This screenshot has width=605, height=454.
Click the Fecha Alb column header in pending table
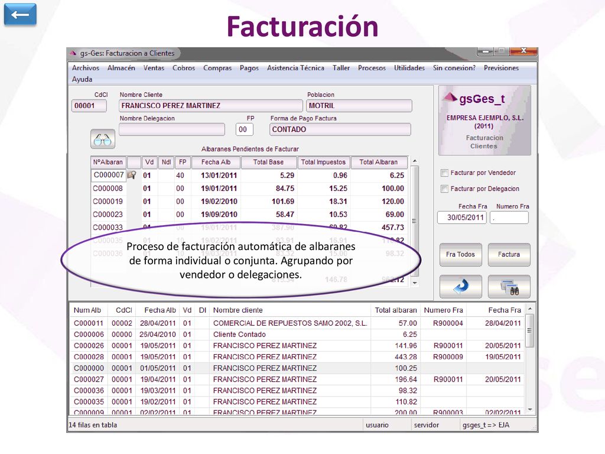point(216,162)
